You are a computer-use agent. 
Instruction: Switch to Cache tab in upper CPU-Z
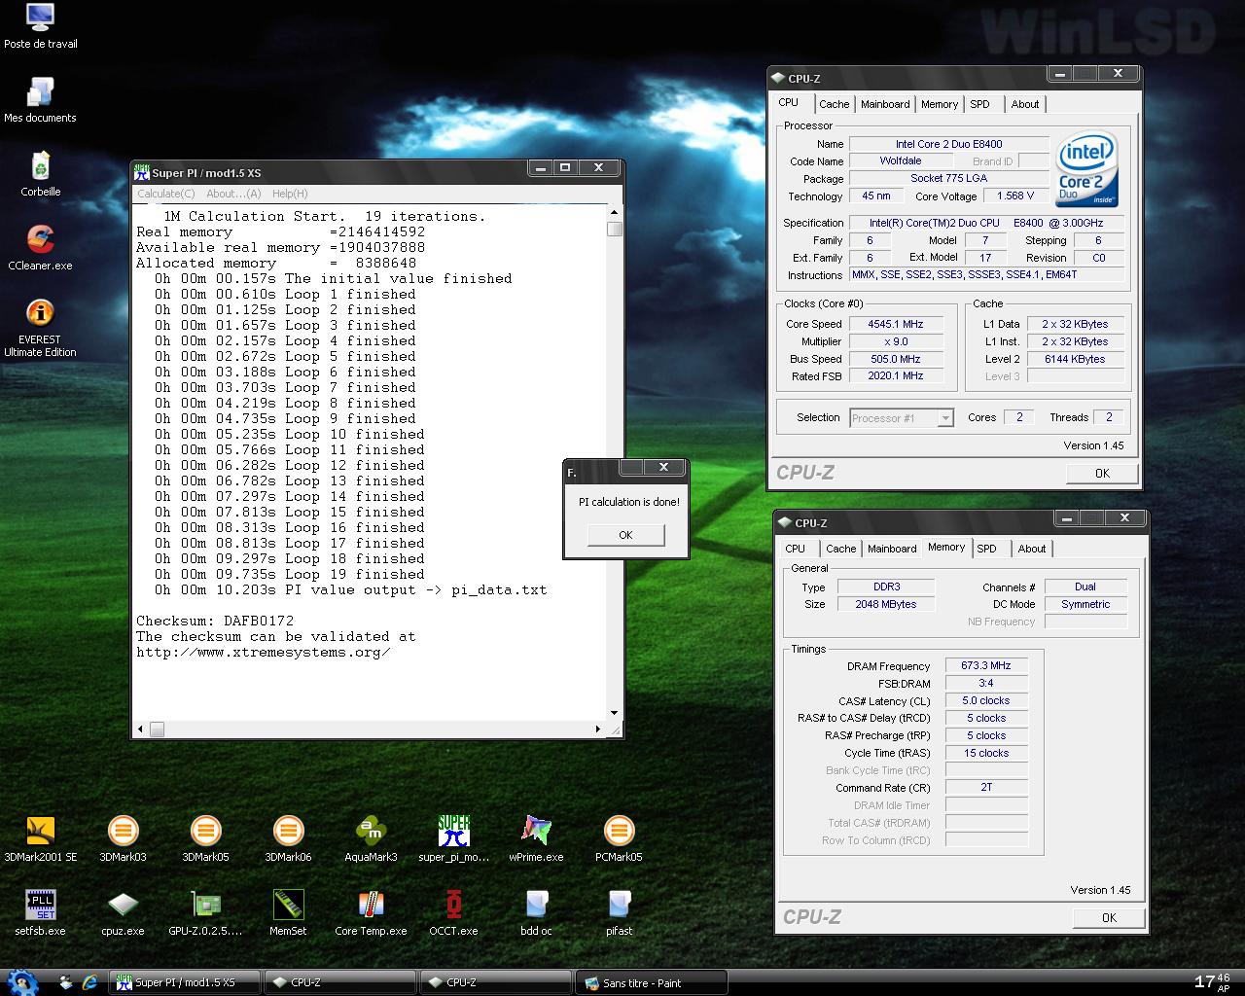coord(834,104)
